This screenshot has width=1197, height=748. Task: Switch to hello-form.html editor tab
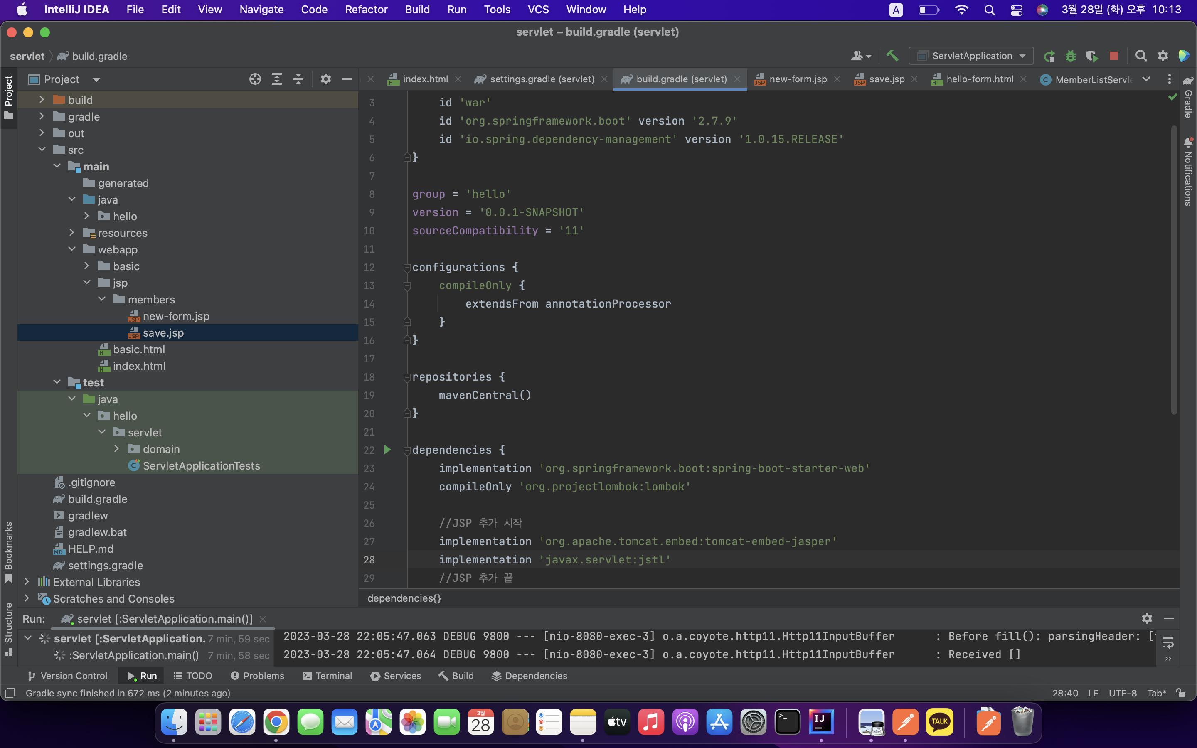[979, 79]
